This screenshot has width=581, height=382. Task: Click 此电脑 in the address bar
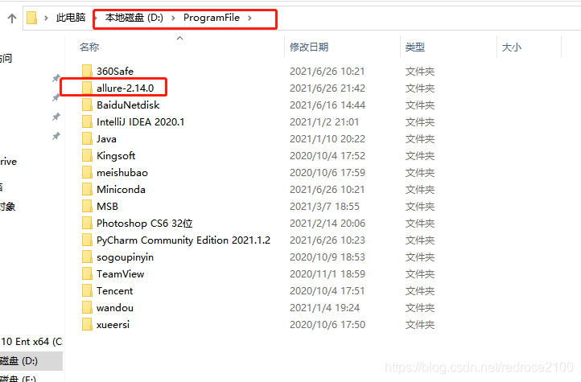pyautogui.click(x=71, y=18)
